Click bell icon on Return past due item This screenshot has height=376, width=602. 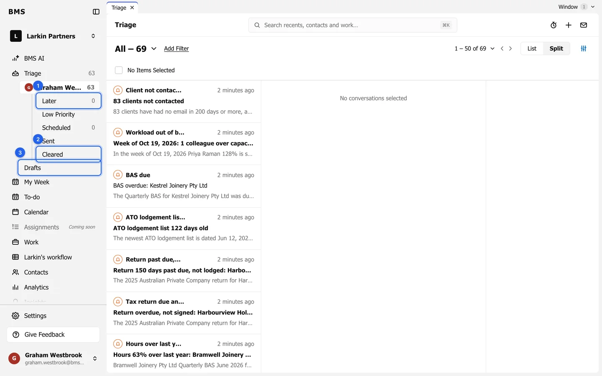coord(118,259)
